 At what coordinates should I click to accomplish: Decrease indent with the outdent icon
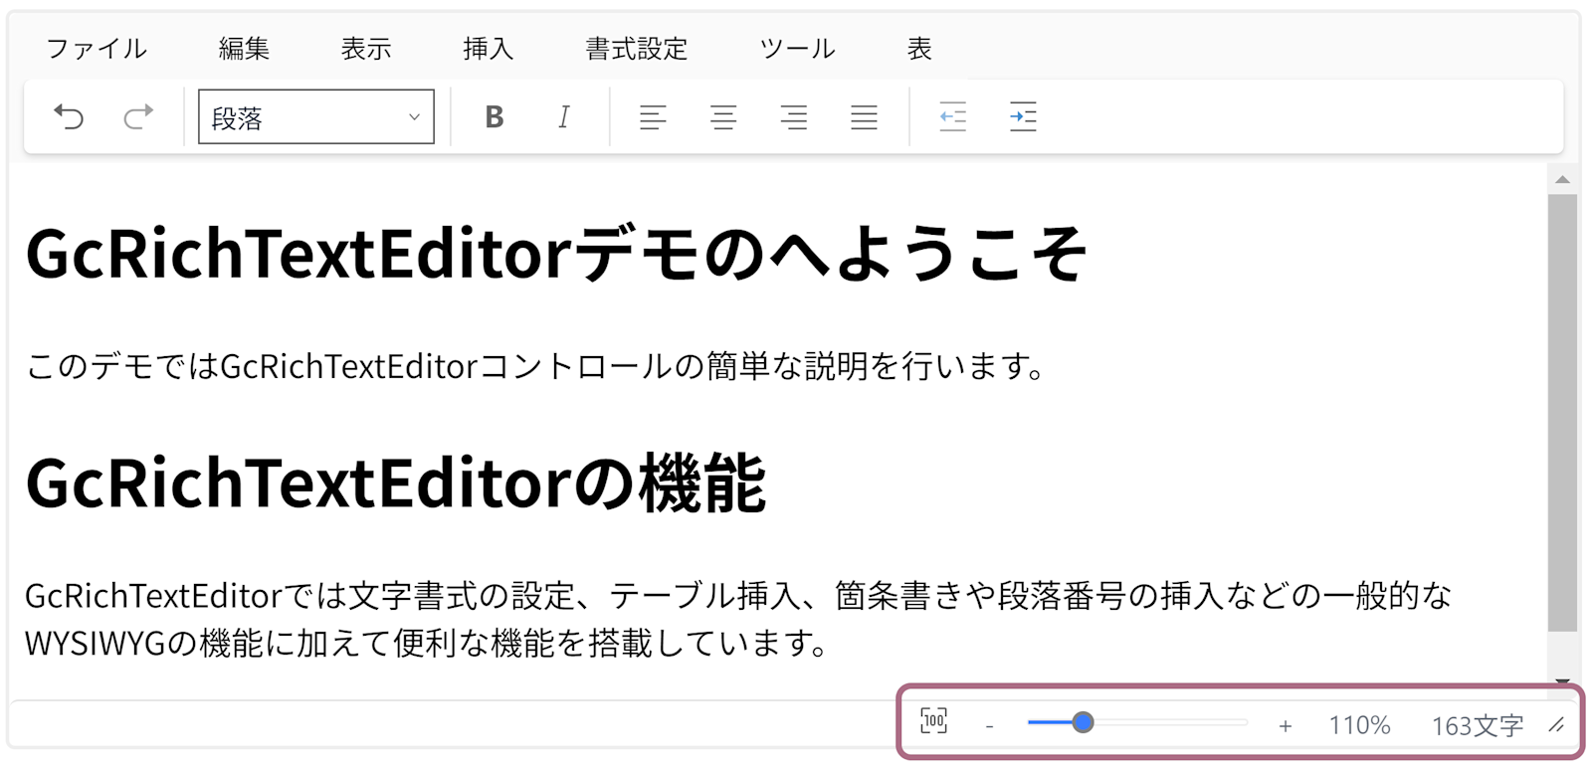pyautogui.click(x=952, y=117)
